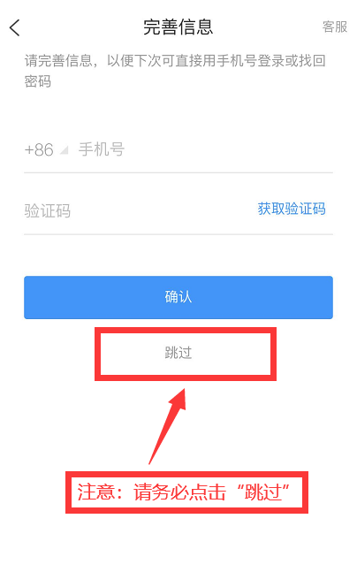Click the 请完善信息 instruction paragraph

point(175,71)
